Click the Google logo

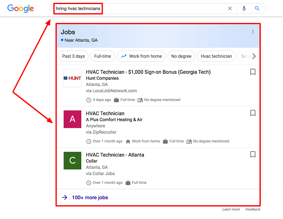pyautogui.click(x=21, y=8)
